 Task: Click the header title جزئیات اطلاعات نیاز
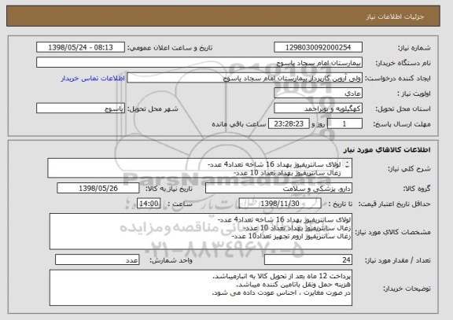coord(395,17)
